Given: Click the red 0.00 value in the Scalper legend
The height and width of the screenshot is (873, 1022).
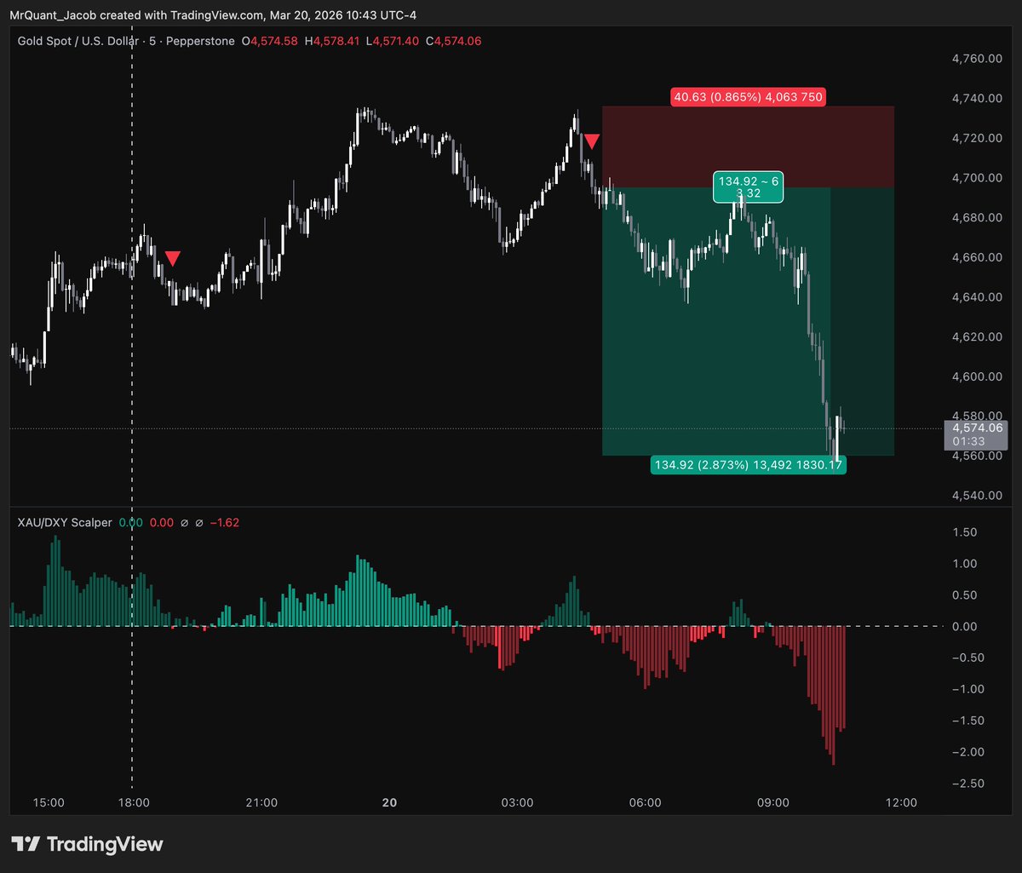Looking at the screenshot, I should (x=162, y=522).
